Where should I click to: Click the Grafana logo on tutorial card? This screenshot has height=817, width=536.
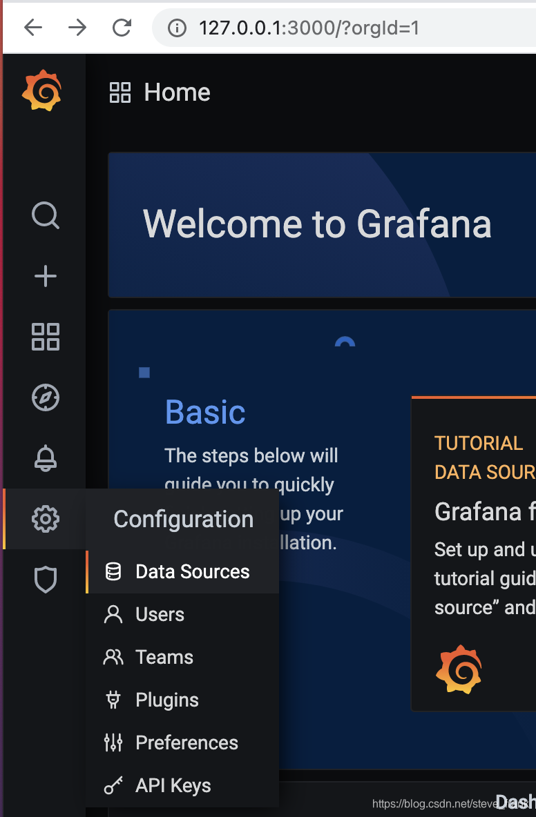pos(459,669)
